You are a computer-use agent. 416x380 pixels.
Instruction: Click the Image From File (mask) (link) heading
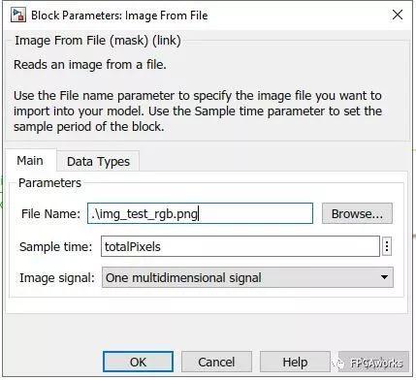pyautogui.click(x=98, y=41)
